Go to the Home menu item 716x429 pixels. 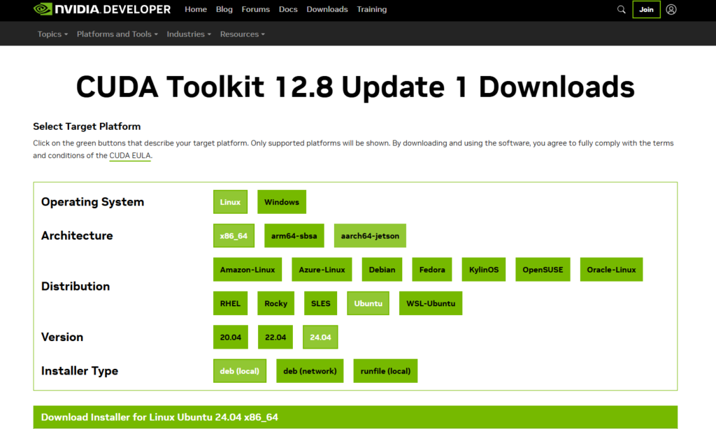[x=196, y=9]
